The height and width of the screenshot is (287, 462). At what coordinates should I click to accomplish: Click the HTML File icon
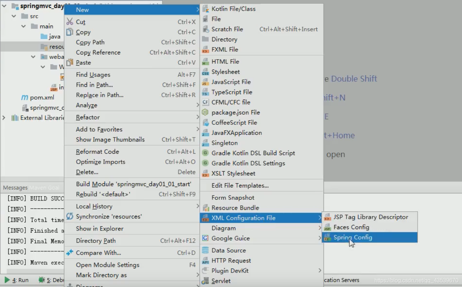pyautogui.click(x=205, y=62)
